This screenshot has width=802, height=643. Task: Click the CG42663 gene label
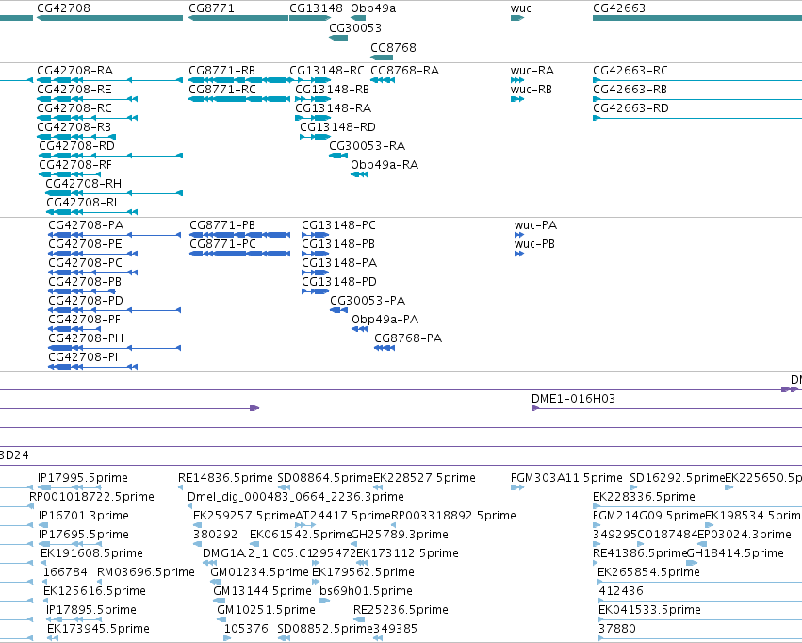point(619,8)
